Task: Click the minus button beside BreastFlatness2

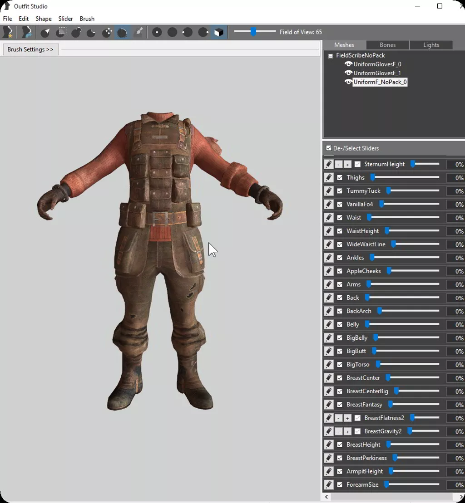Action: click(x=338, y=418)
